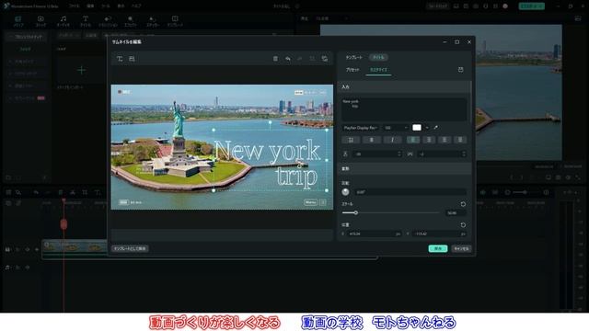Click the green plus import media icon
Screen dimensions: 589x331
coord(81,70)
